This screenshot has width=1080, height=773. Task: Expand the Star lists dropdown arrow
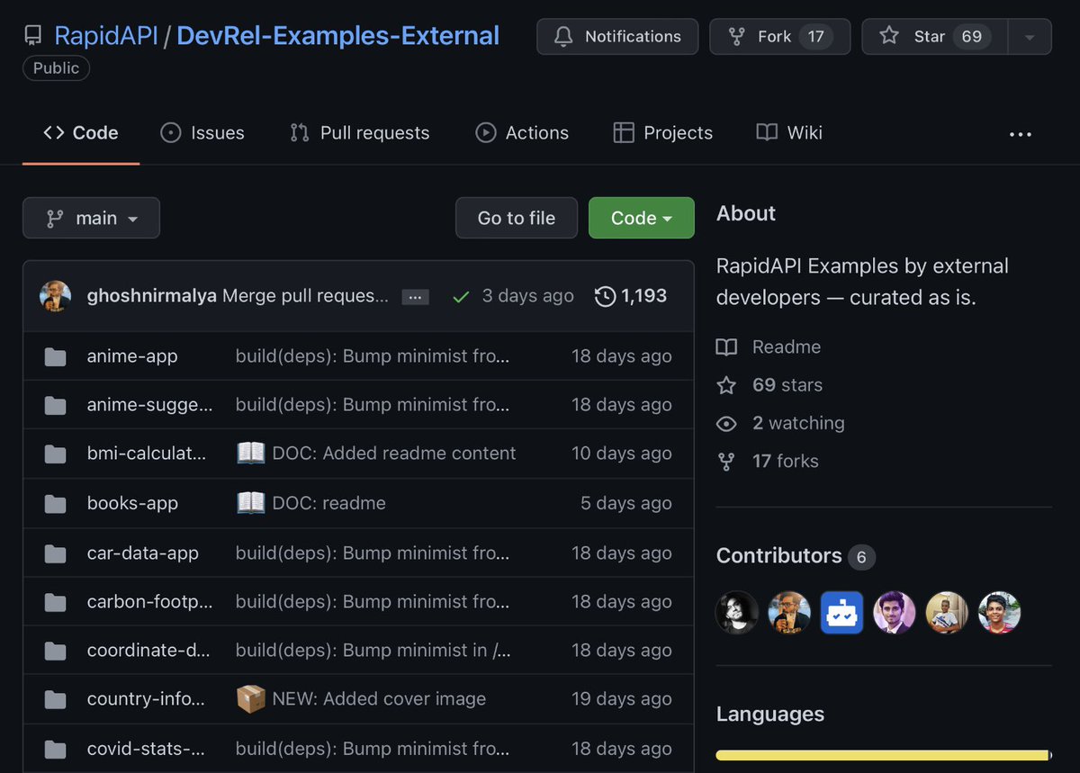point(1030,36)
